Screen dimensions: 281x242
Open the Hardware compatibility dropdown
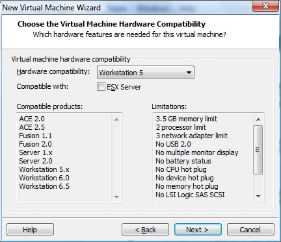tap(146, 73)
